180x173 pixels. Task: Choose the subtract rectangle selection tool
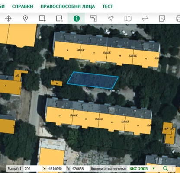pos(59,19)
